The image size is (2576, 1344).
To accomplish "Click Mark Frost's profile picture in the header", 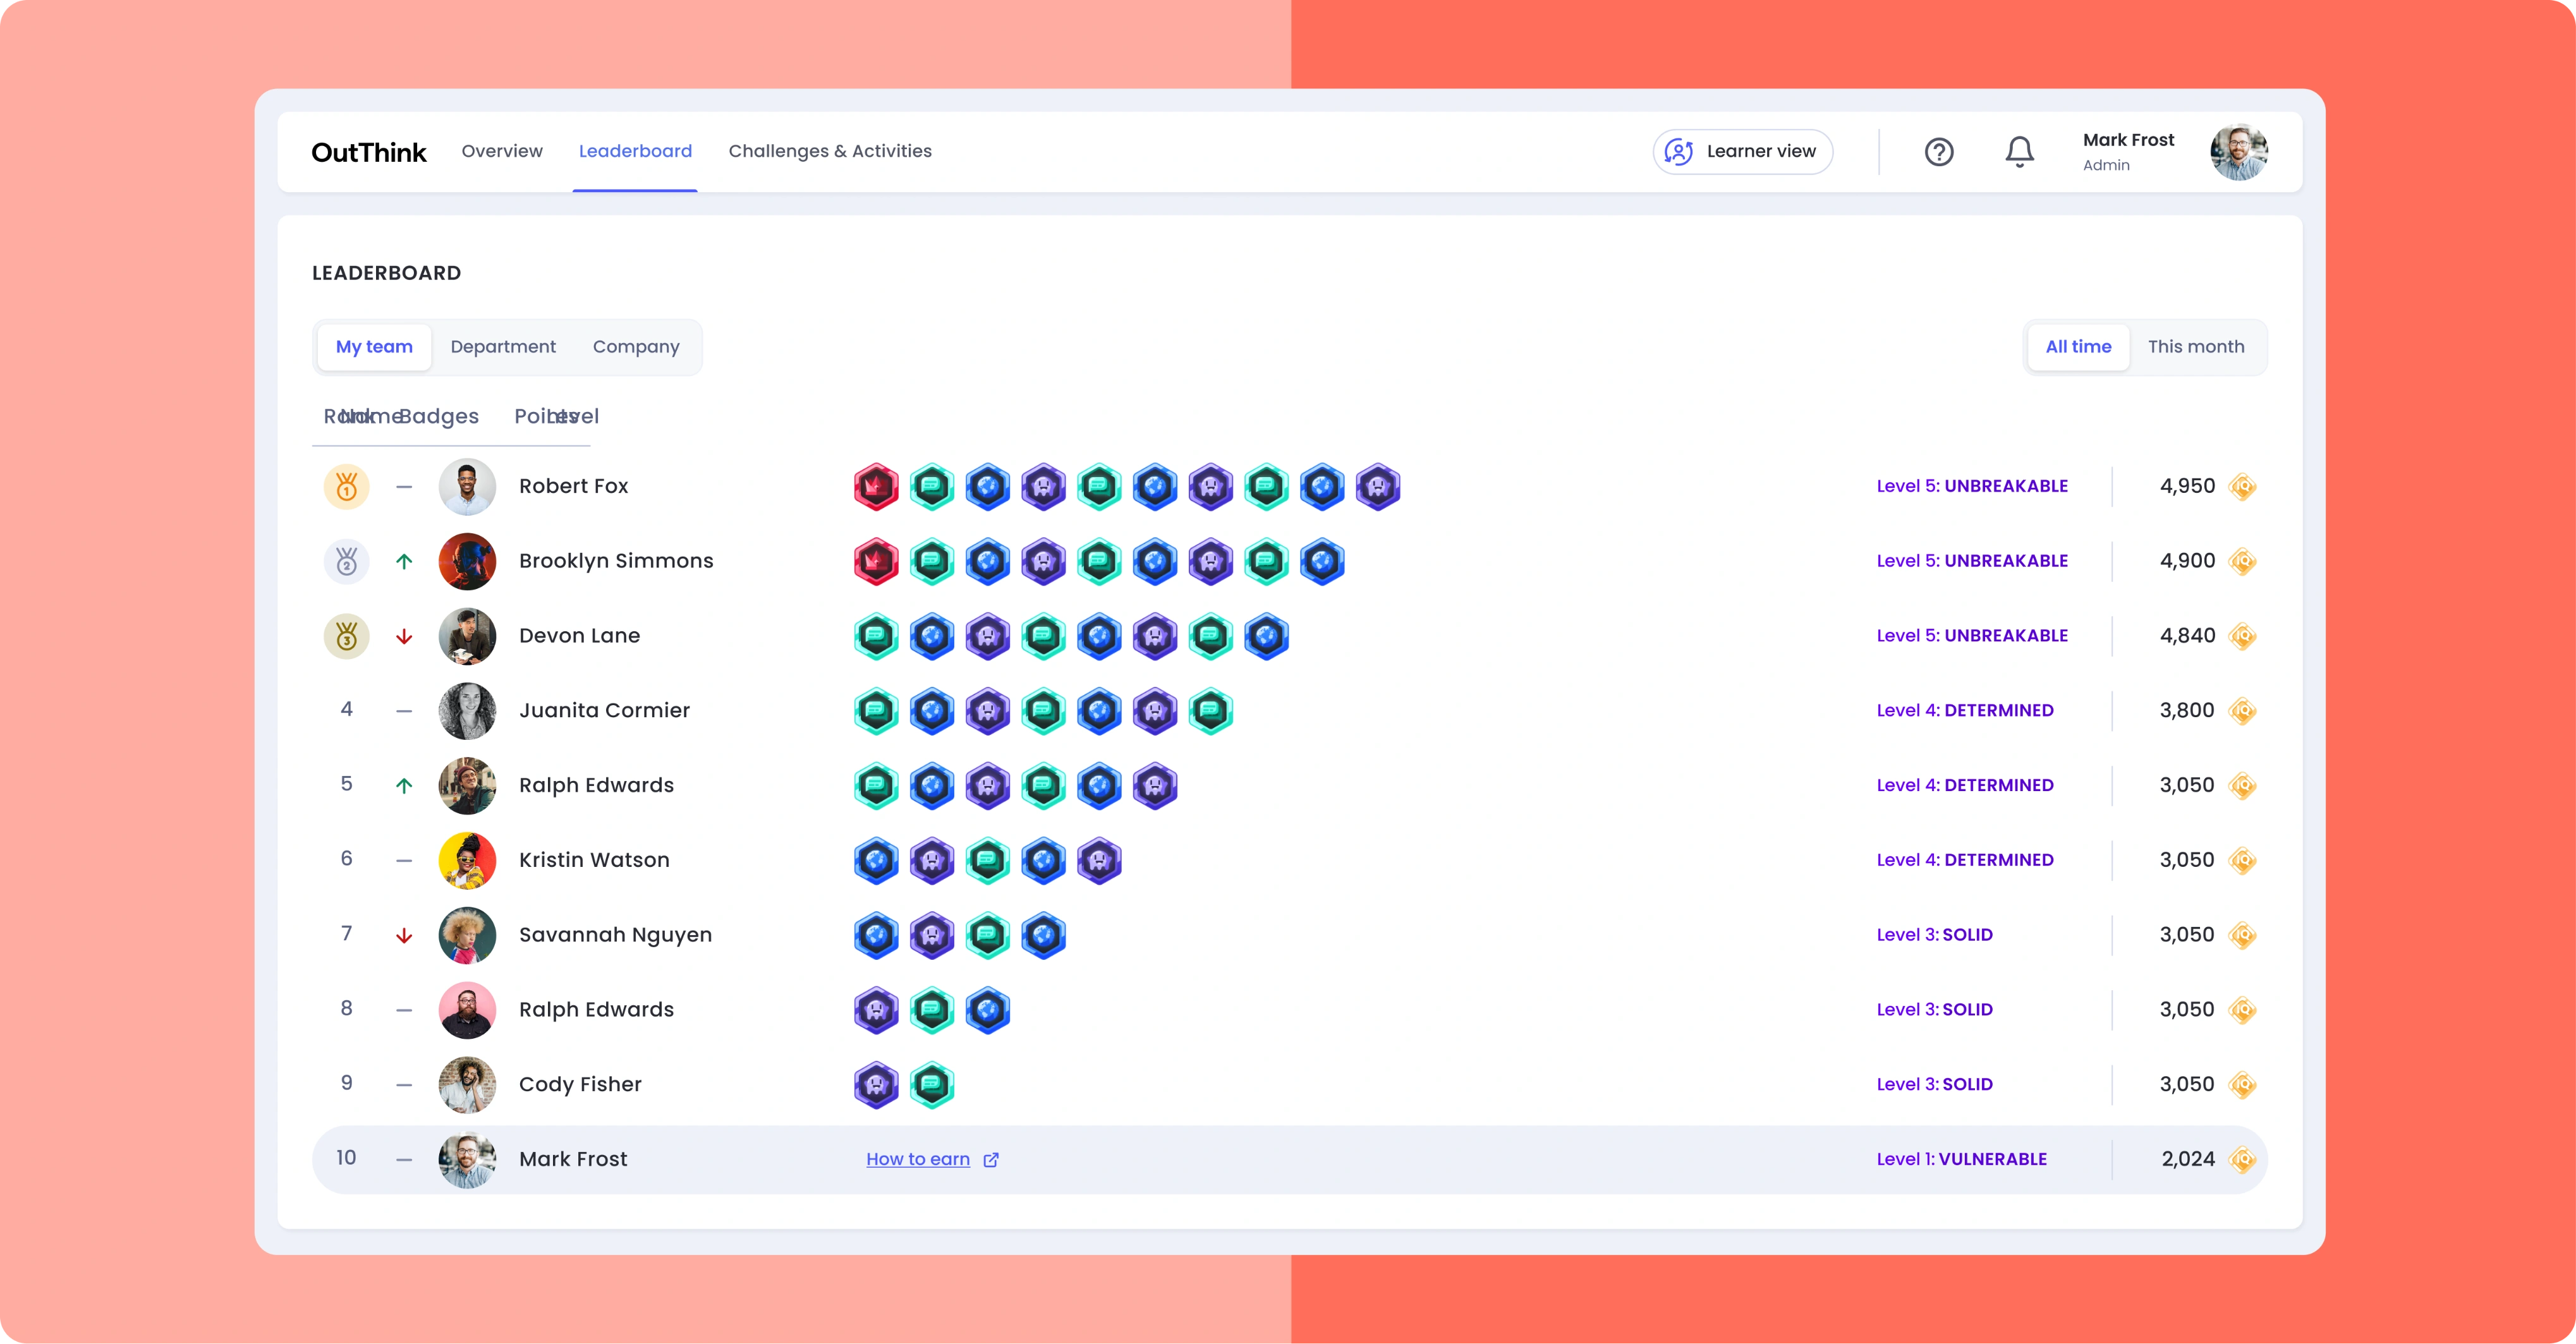I will 2240,151.
